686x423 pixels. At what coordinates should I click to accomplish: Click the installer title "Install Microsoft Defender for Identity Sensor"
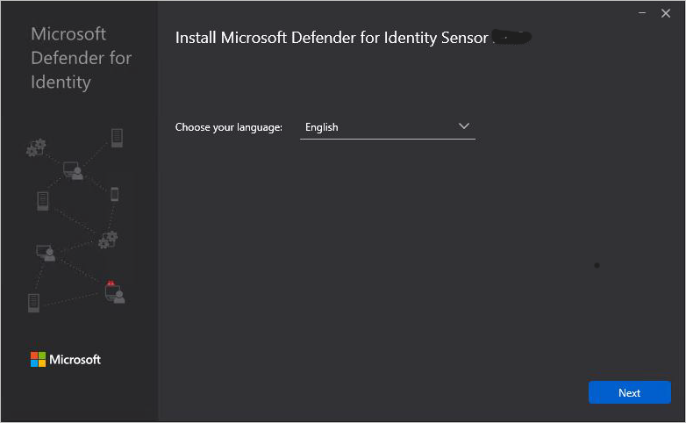[x=332, y=38]
